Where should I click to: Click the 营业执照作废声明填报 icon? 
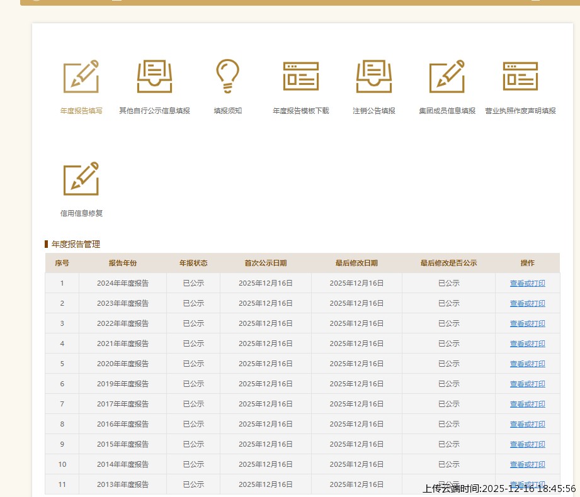[520, 77]
